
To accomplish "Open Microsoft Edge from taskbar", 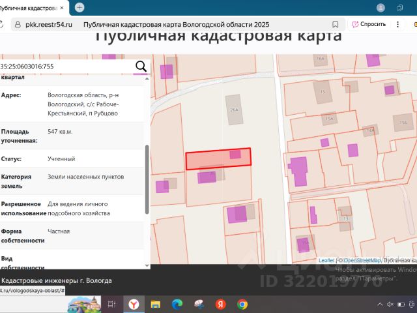I will click(x=177, y=304).
